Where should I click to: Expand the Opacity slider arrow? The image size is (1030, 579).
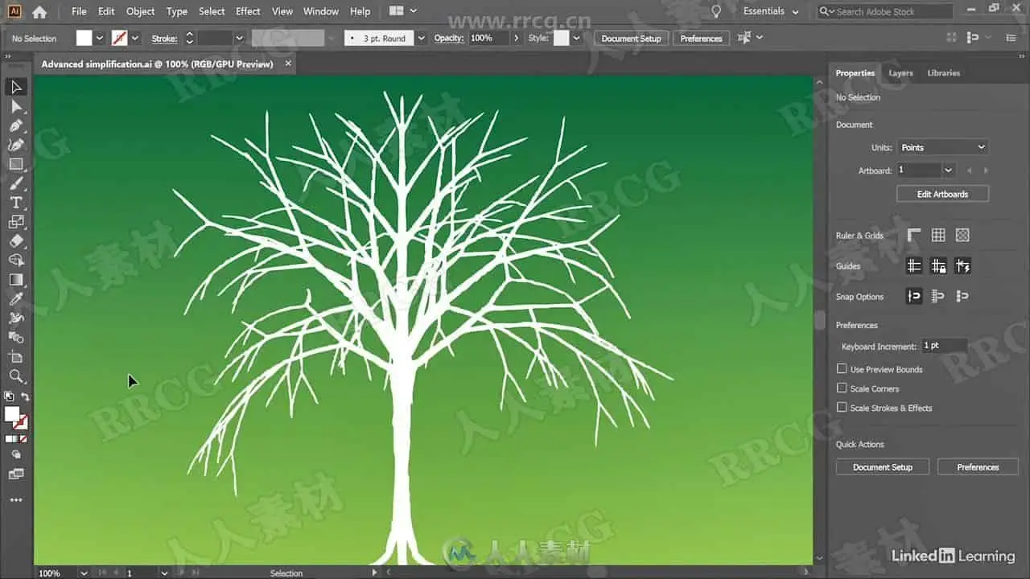pos(516,38)
